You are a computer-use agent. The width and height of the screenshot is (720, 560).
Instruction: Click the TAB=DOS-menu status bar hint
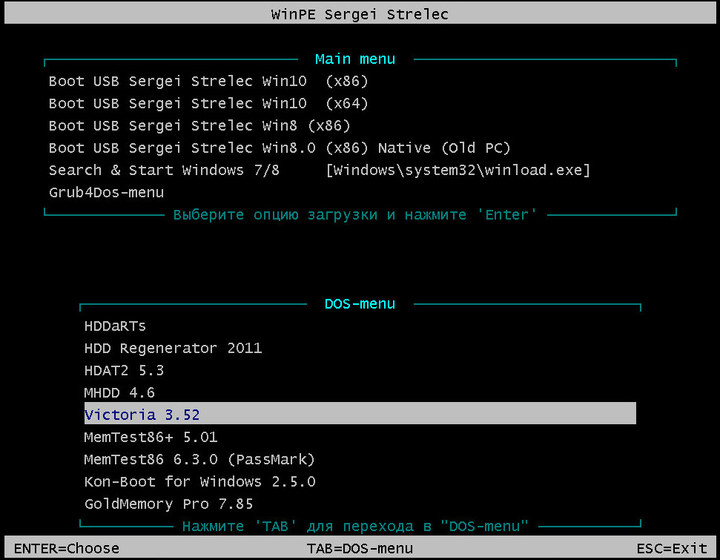coord(360,549)
